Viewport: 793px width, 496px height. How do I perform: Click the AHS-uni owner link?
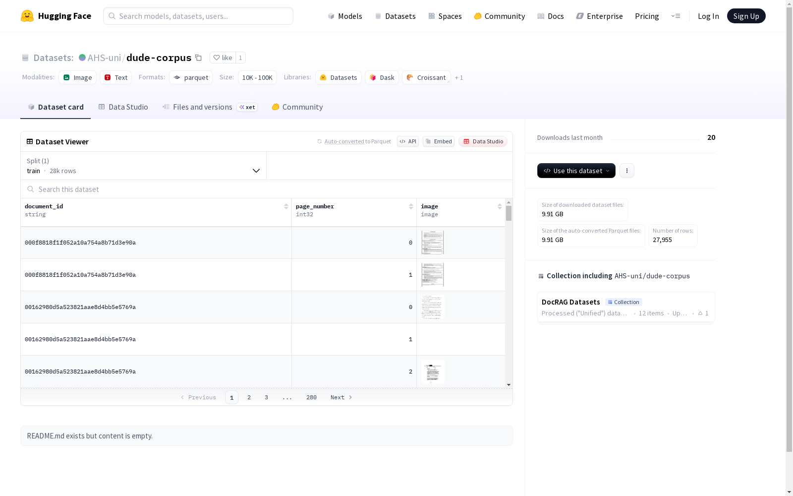104,58
